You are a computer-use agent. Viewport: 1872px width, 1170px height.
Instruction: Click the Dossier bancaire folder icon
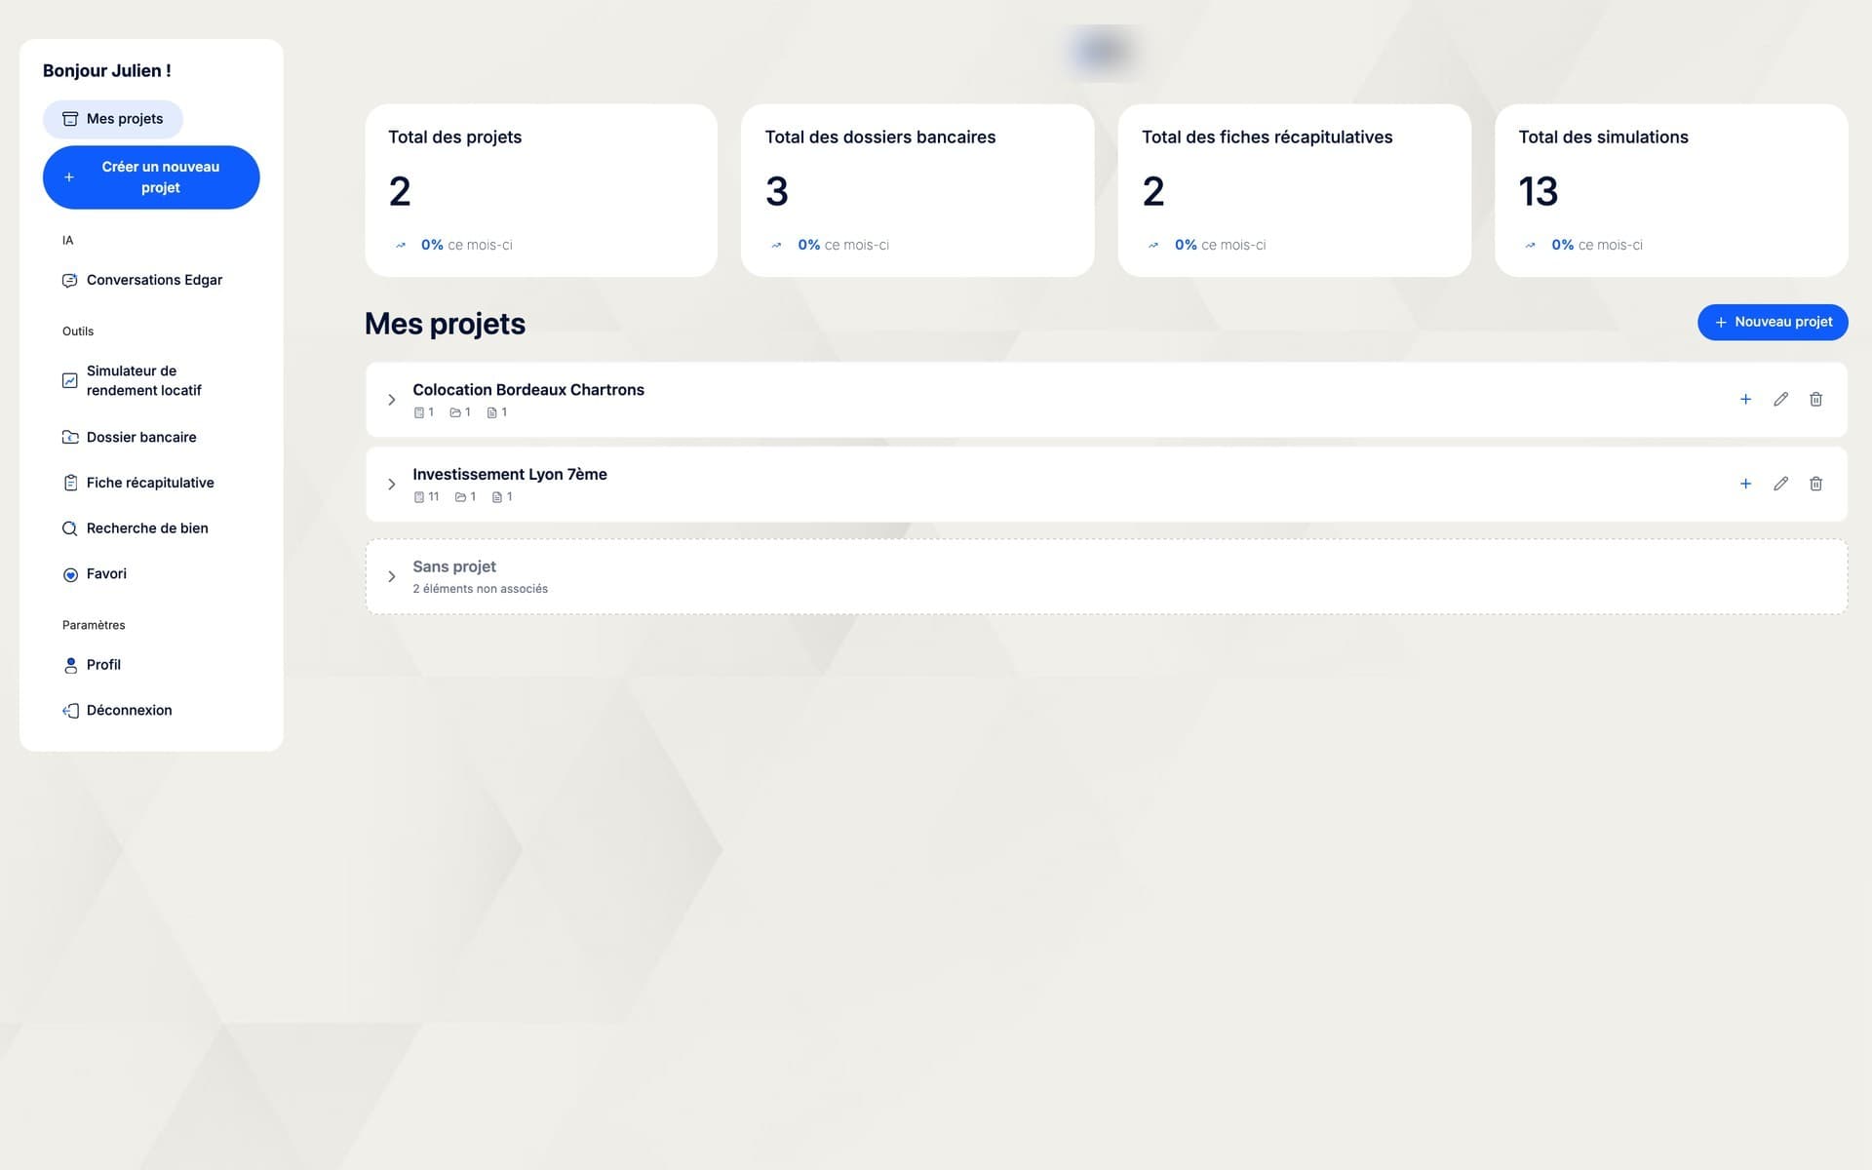(70, 438)
